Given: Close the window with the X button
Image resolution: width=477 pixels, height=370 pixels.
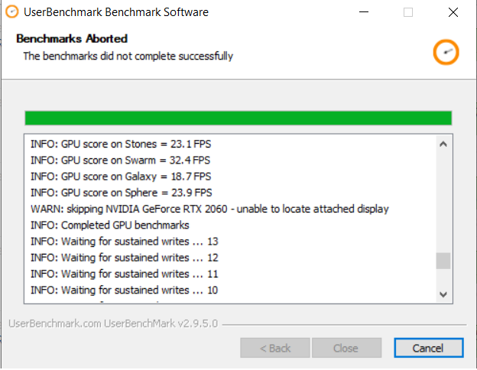Looking at the screenshot, I should click(x=453, y=12).
